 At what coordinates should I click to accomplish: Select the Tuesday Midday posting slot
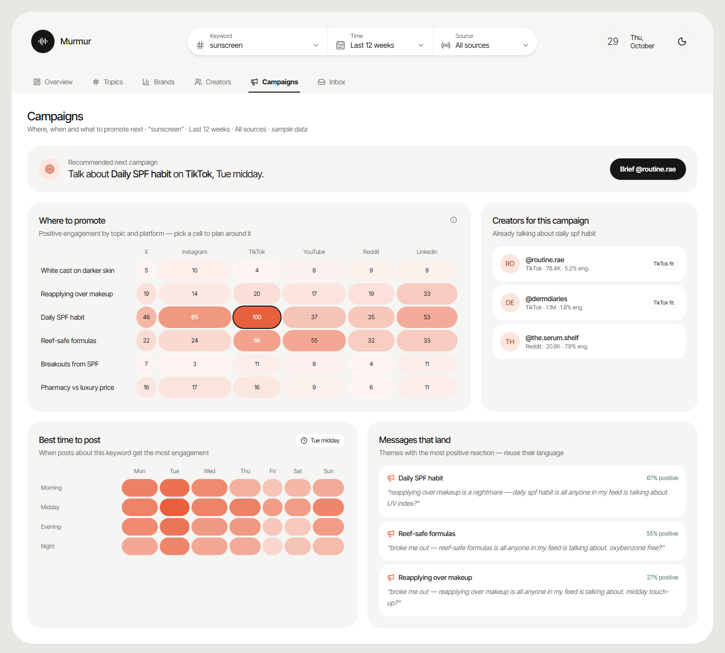click(x=174, y=507)
